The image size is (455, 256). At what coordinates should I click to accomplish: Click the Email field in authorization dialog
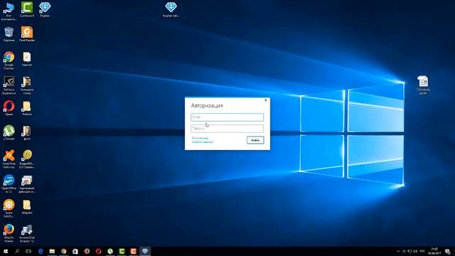point(227,117)
